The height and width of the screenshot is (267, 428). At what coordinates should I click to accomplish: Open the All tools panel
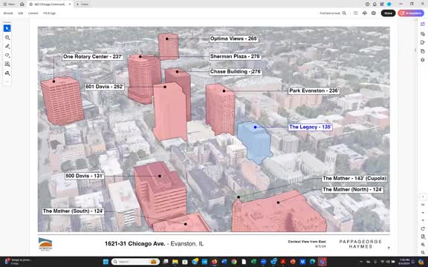click(x=8, y=13)
